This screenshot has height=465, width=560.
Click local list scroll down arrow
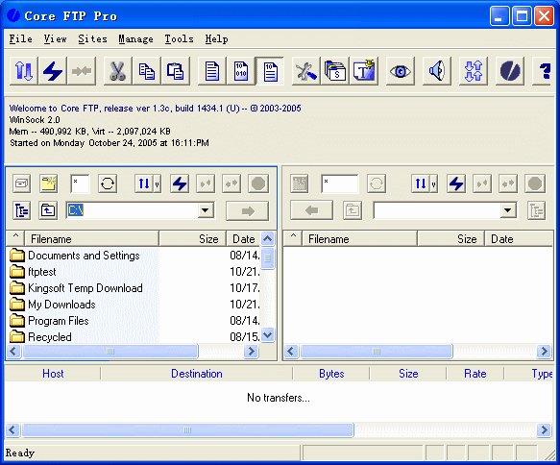click(x=267, y=335)
